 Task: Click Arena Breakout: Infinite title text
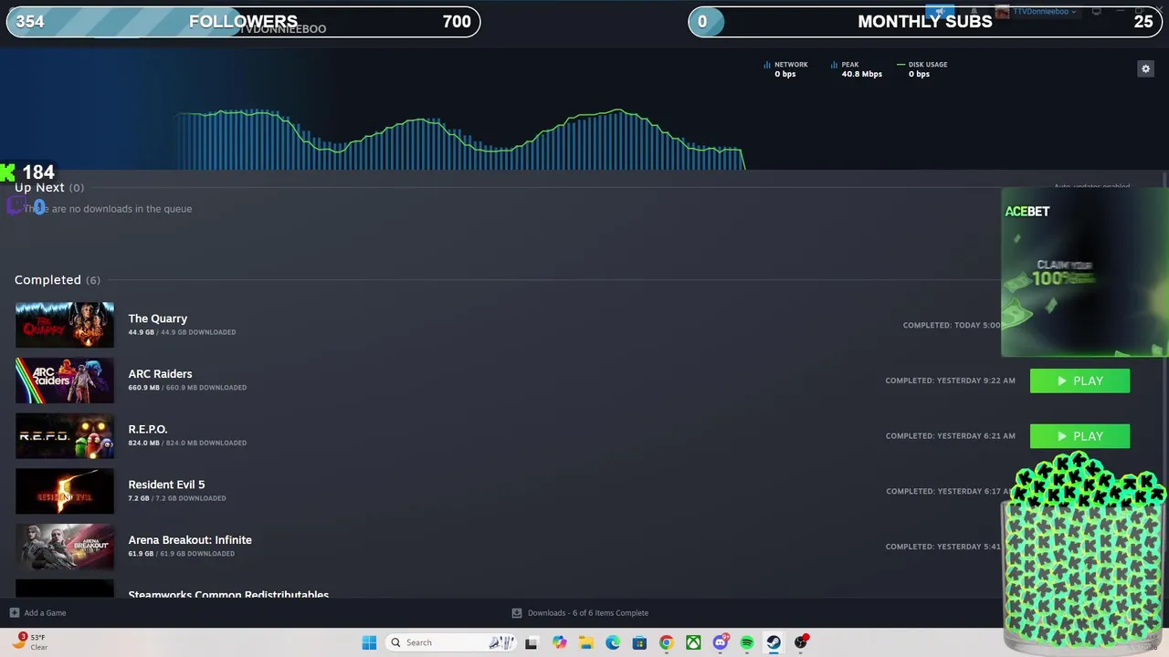190,540
